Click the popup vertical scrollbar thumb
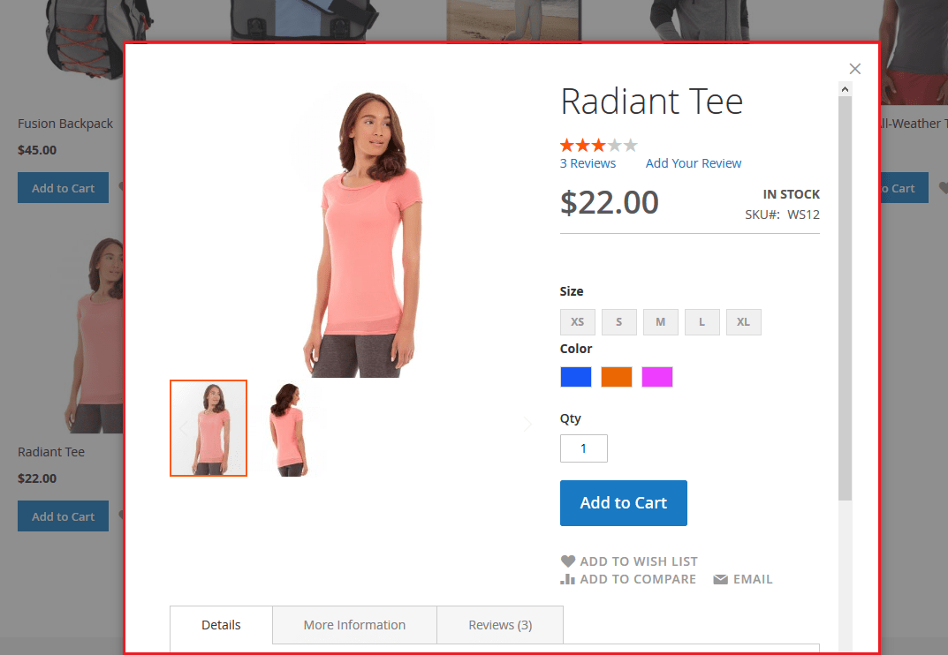The width and height of the screenshot is (948, 655). pos(846,297)
